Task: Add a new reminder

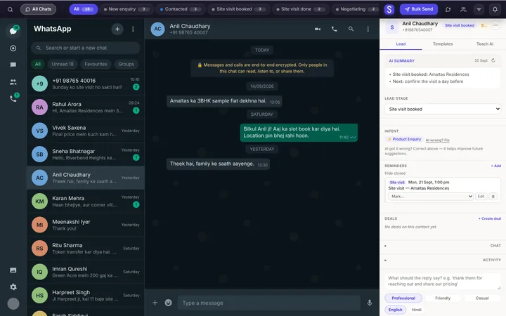Action: pos(496,166)
